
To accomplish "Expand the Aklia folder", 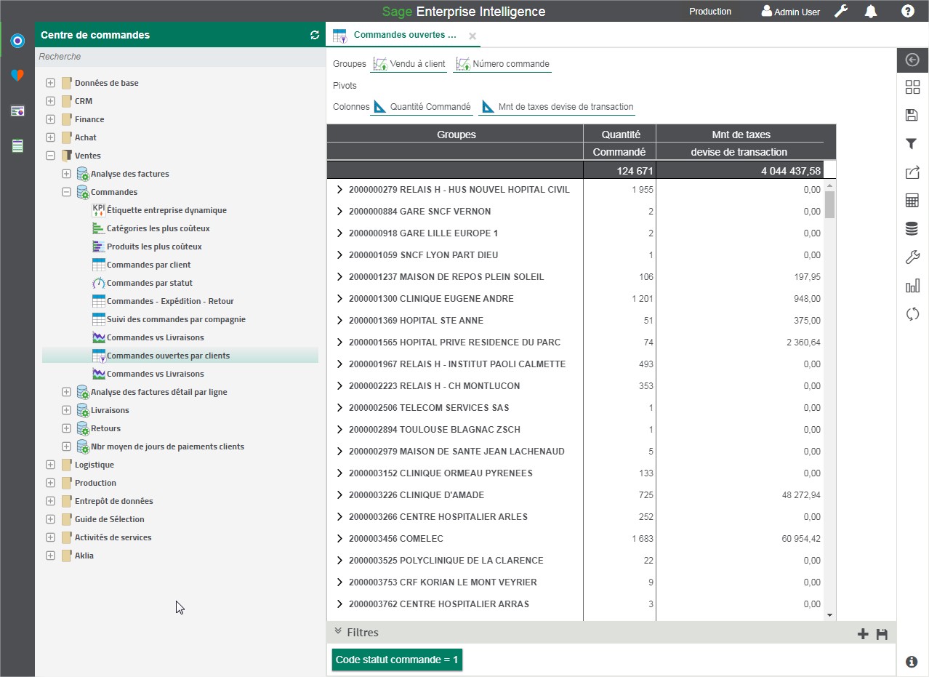I will pyautogui.click(x=50, y=556).
